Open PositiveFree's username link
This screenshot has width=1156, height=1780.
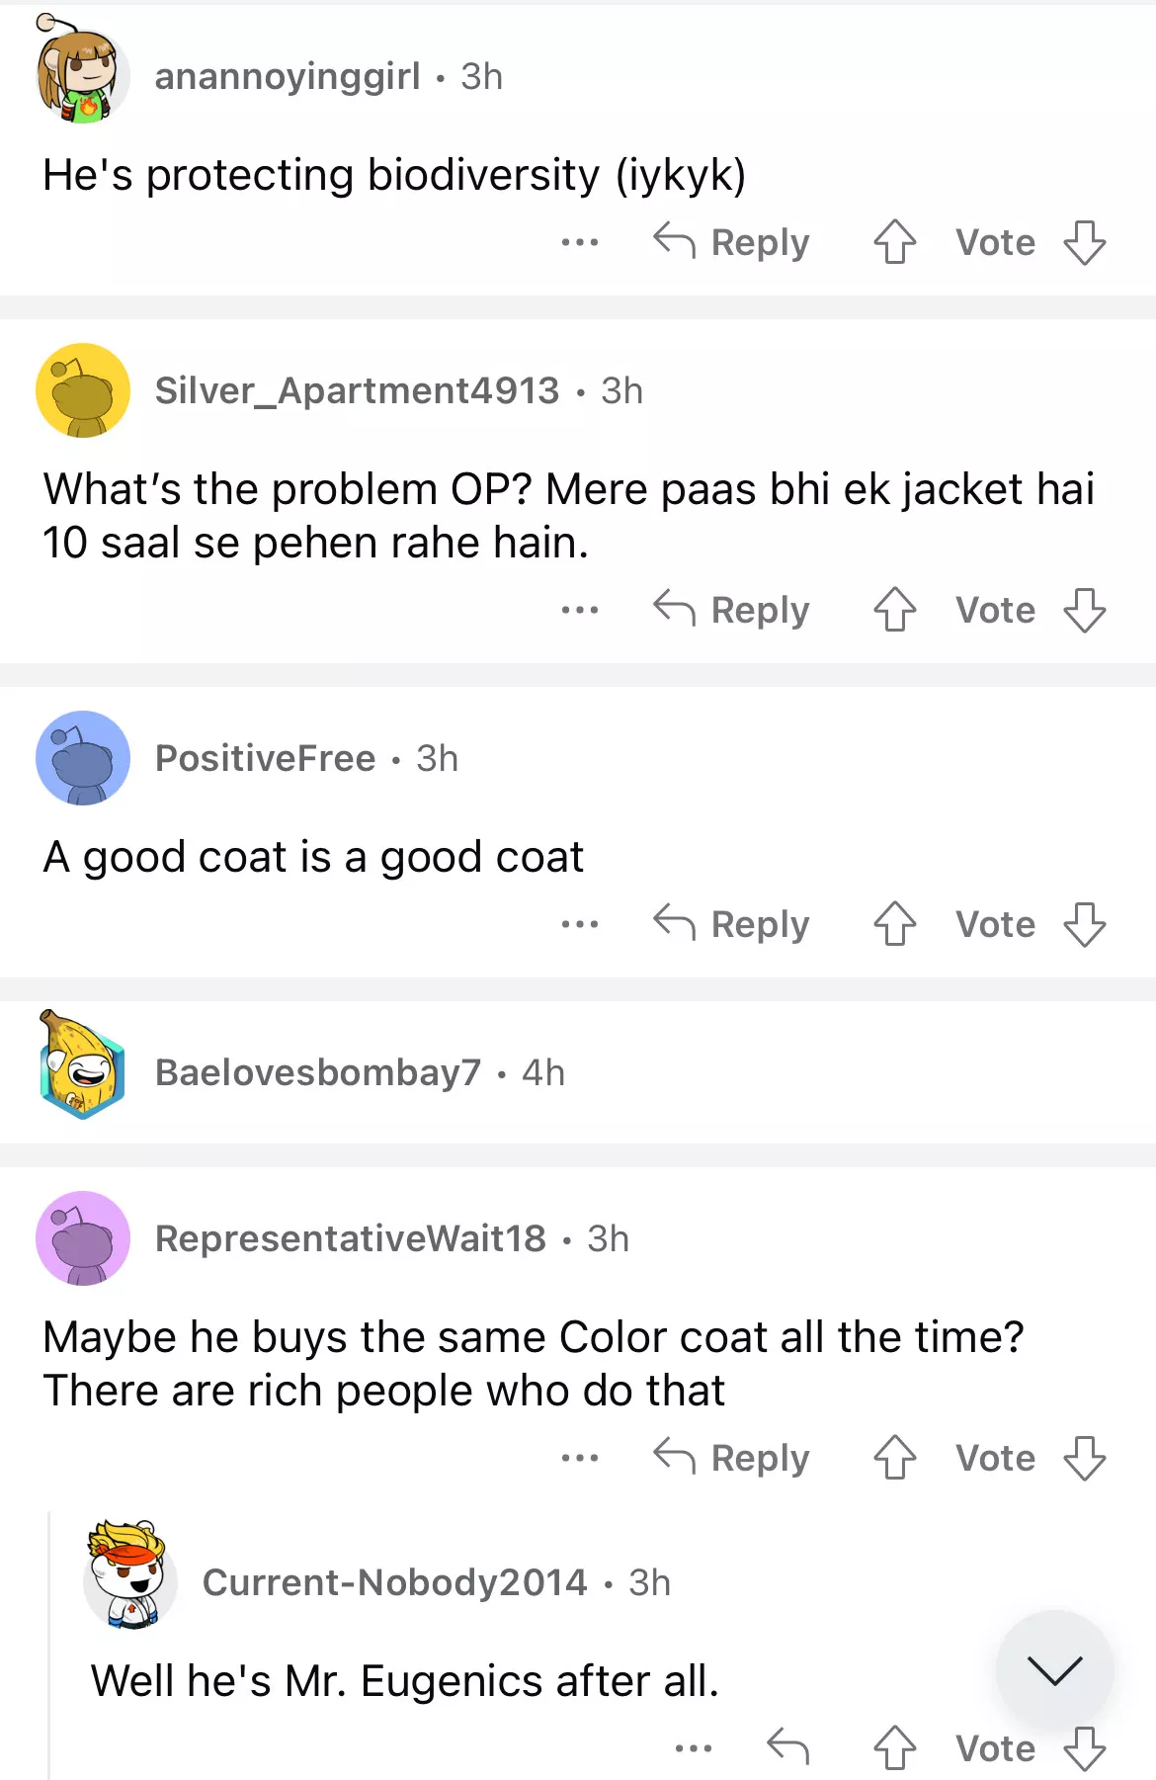point(265,758)
